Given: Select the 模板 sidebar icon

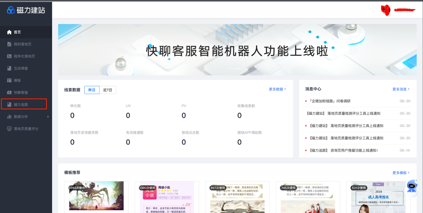Looking at the screenshot, I should click(9, 80).
